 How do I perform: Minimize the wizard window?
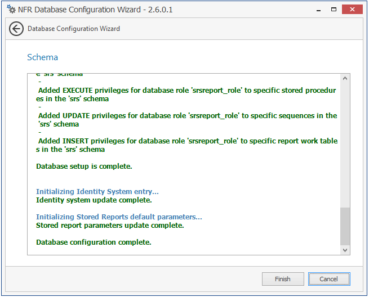point(318,9)
